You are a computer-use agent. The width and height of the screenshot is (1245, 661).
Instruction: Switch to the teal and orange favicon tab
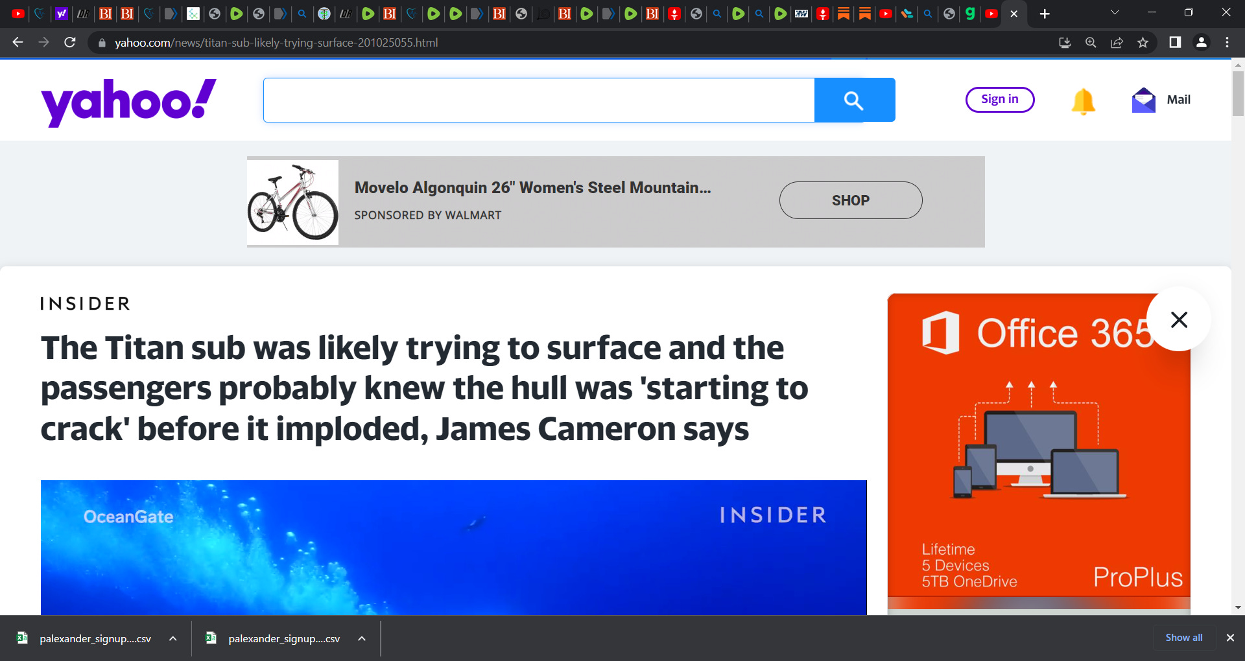pos(907,14)
